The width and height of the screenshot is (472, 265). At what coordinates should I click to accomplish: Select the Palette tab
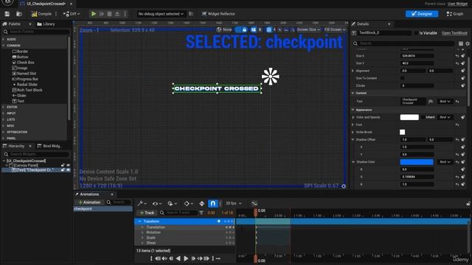point(15,24)
